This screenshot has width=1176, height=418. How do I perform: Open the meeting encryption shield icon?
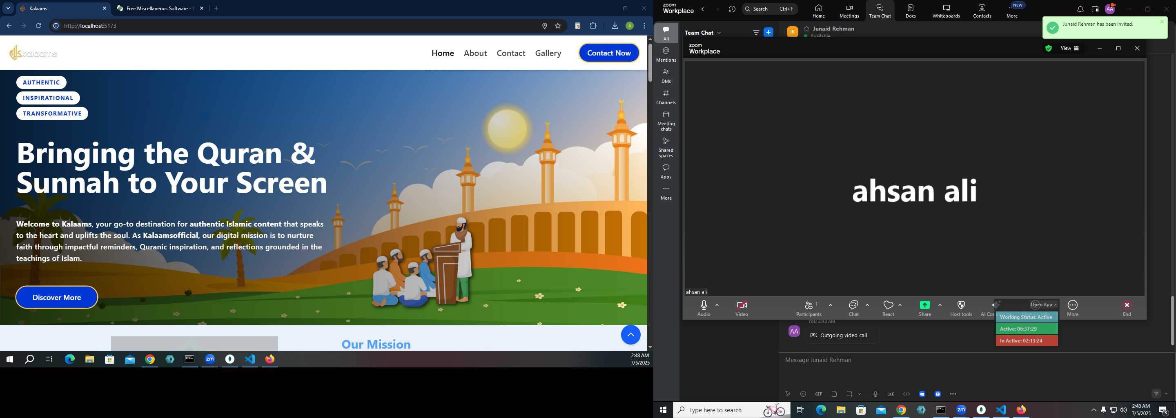coord(1049,48)
